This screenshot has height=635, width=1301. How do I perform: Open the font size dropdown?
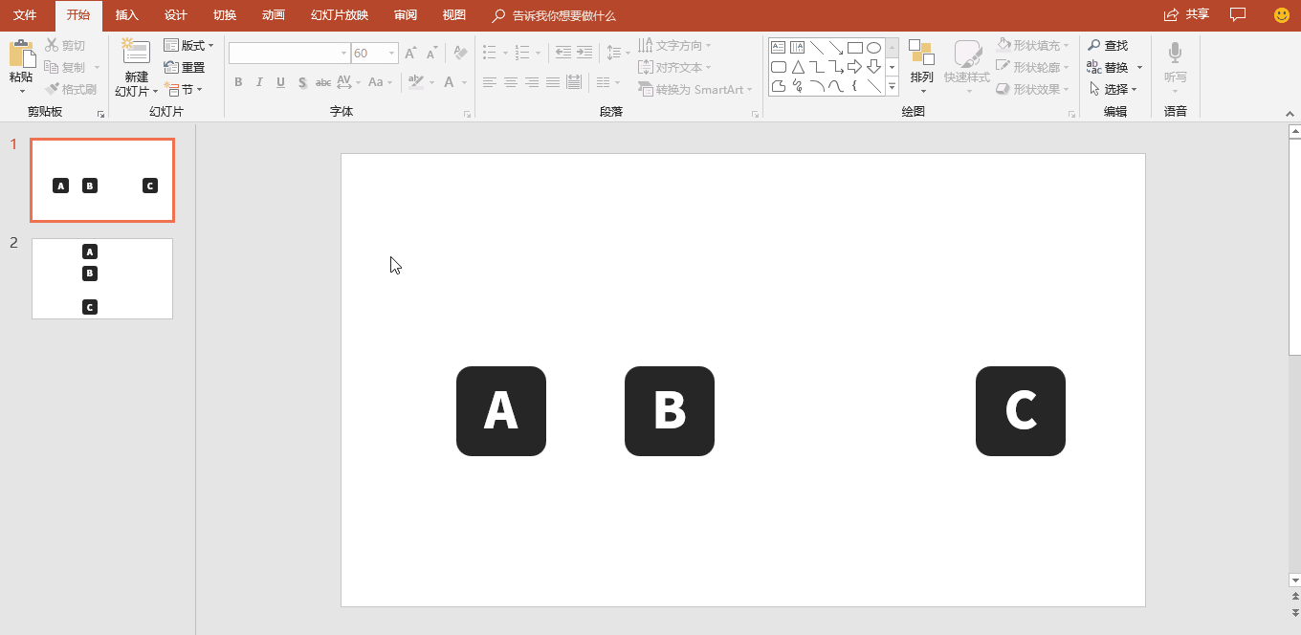click(391, 54)
